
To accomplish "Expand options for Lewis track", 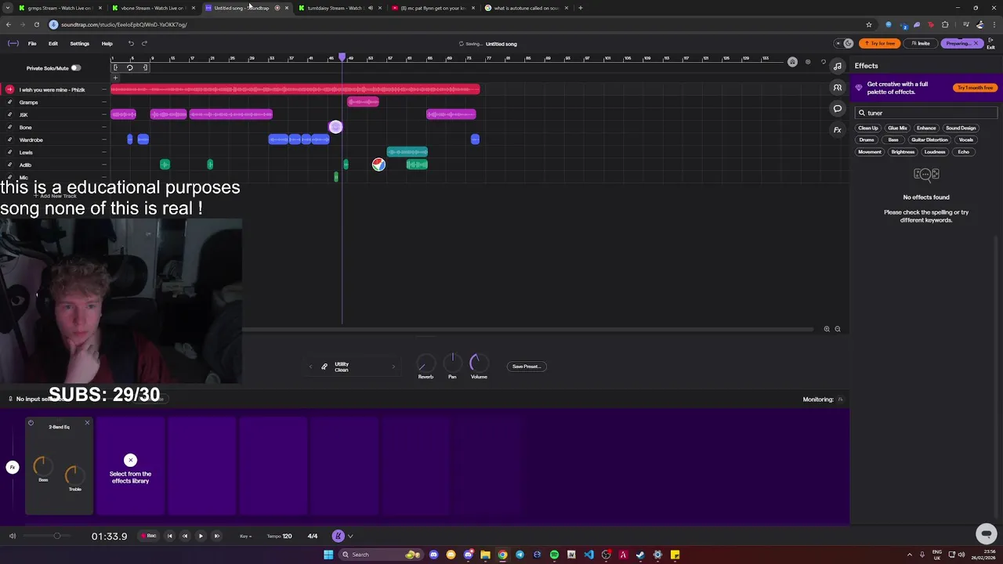I will tap(103, 152).
